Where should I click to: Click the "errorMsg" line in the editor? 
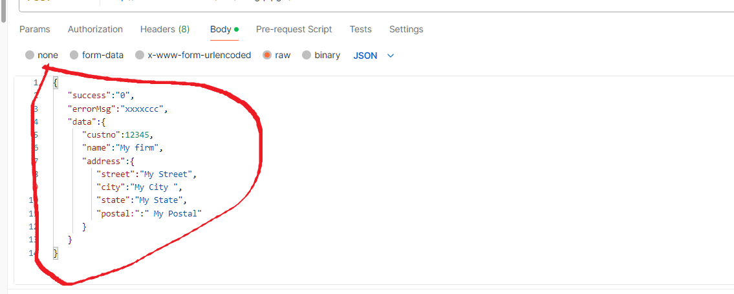tap(118, 109)
